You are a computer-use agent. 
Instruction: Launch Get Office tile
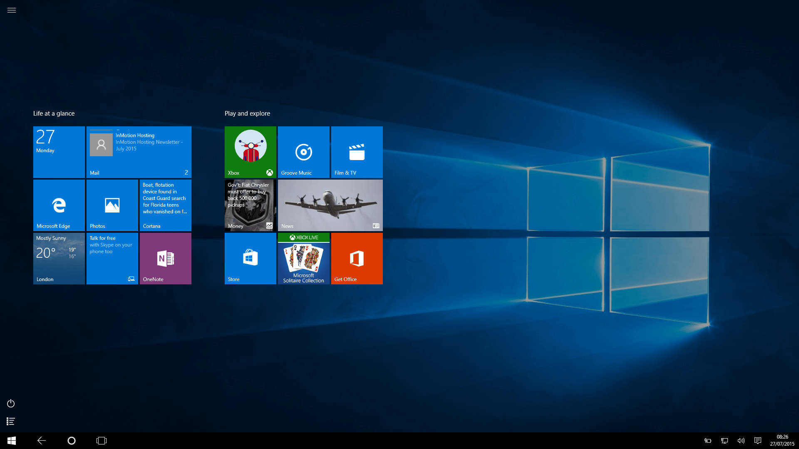click(x=356, y=259)
